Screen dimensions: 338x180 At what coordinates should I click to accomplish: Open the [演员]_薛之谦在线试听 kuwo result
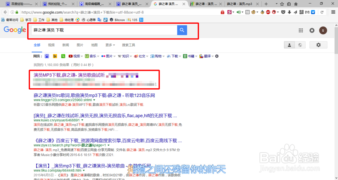(x=105, y=116)
